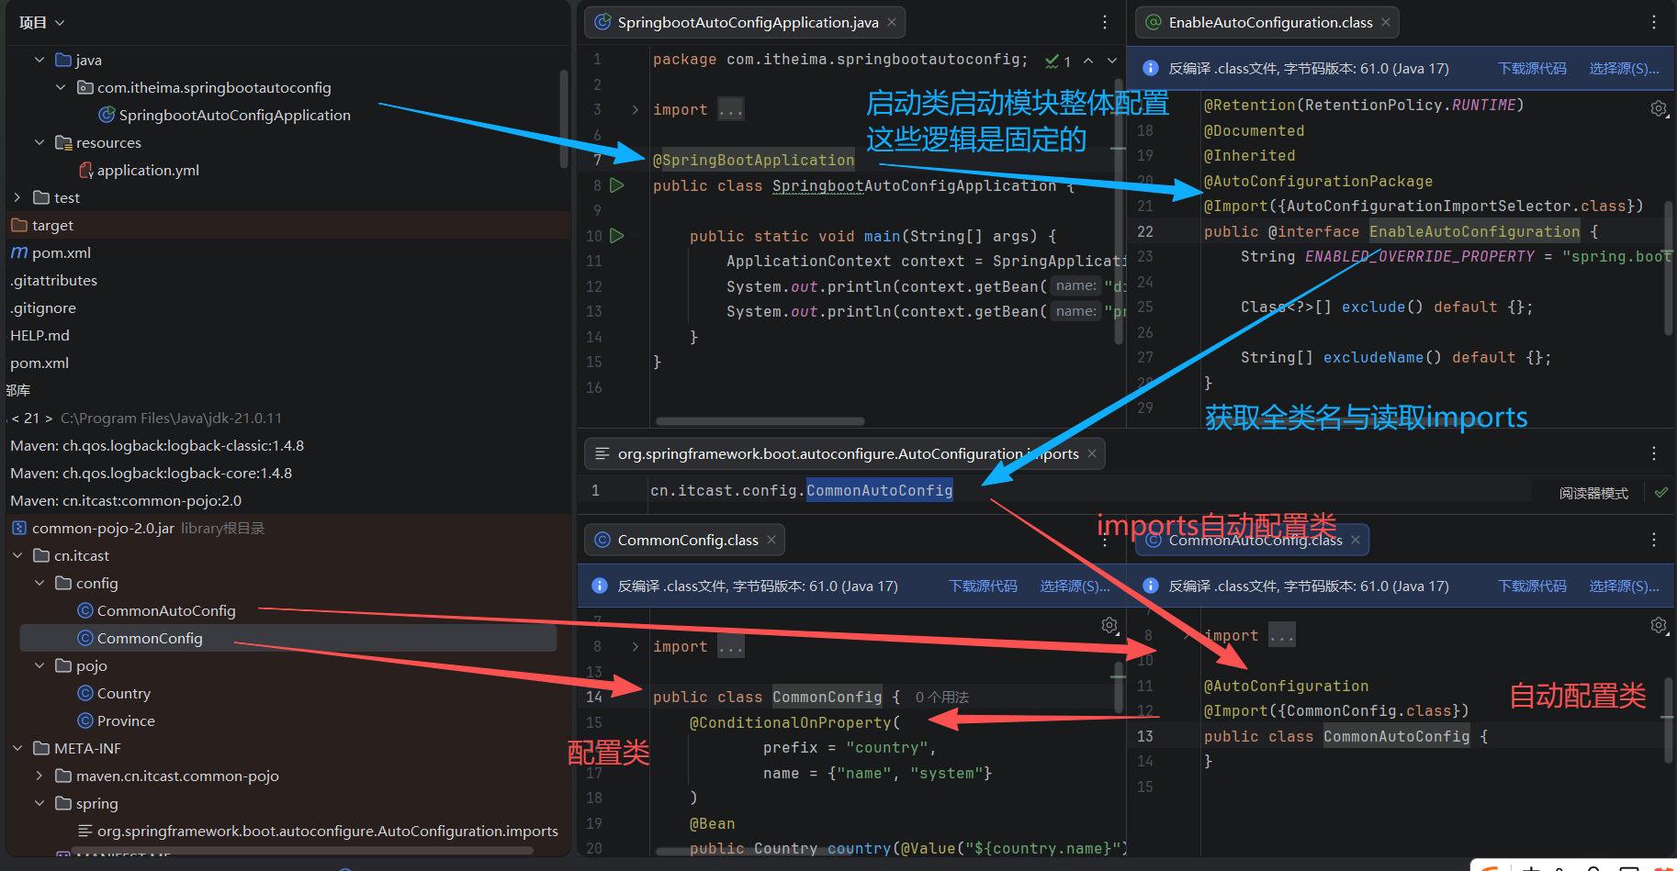Collapse the resources folder
Image resolution: width=1677 pixels, height=871 pixels.
click(39, 142)
